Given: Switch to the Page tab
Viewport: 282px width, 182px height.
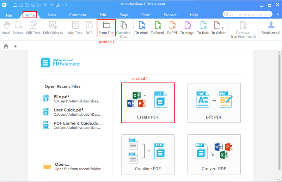Looking at the screenshot, I should click(x=124, y=15).
